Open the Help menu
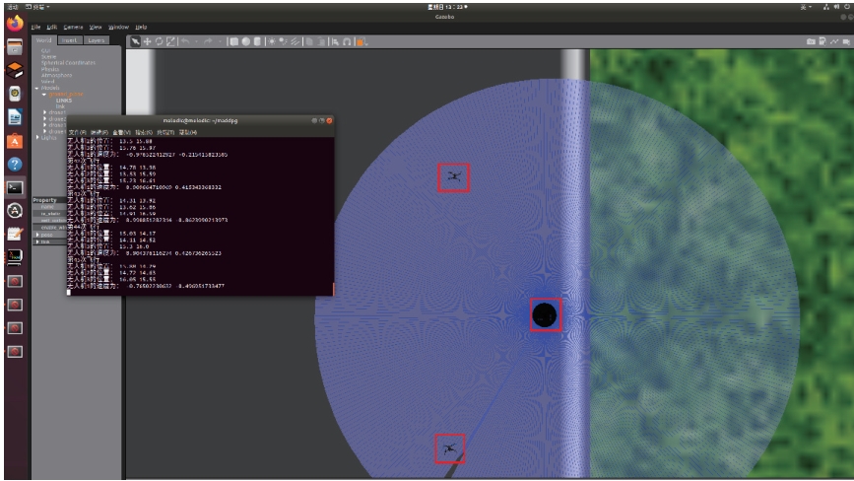854x481 pixels. 141,27
